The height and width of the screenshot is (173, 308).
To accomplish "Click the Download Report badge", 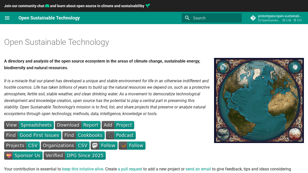I will point(78,125).
